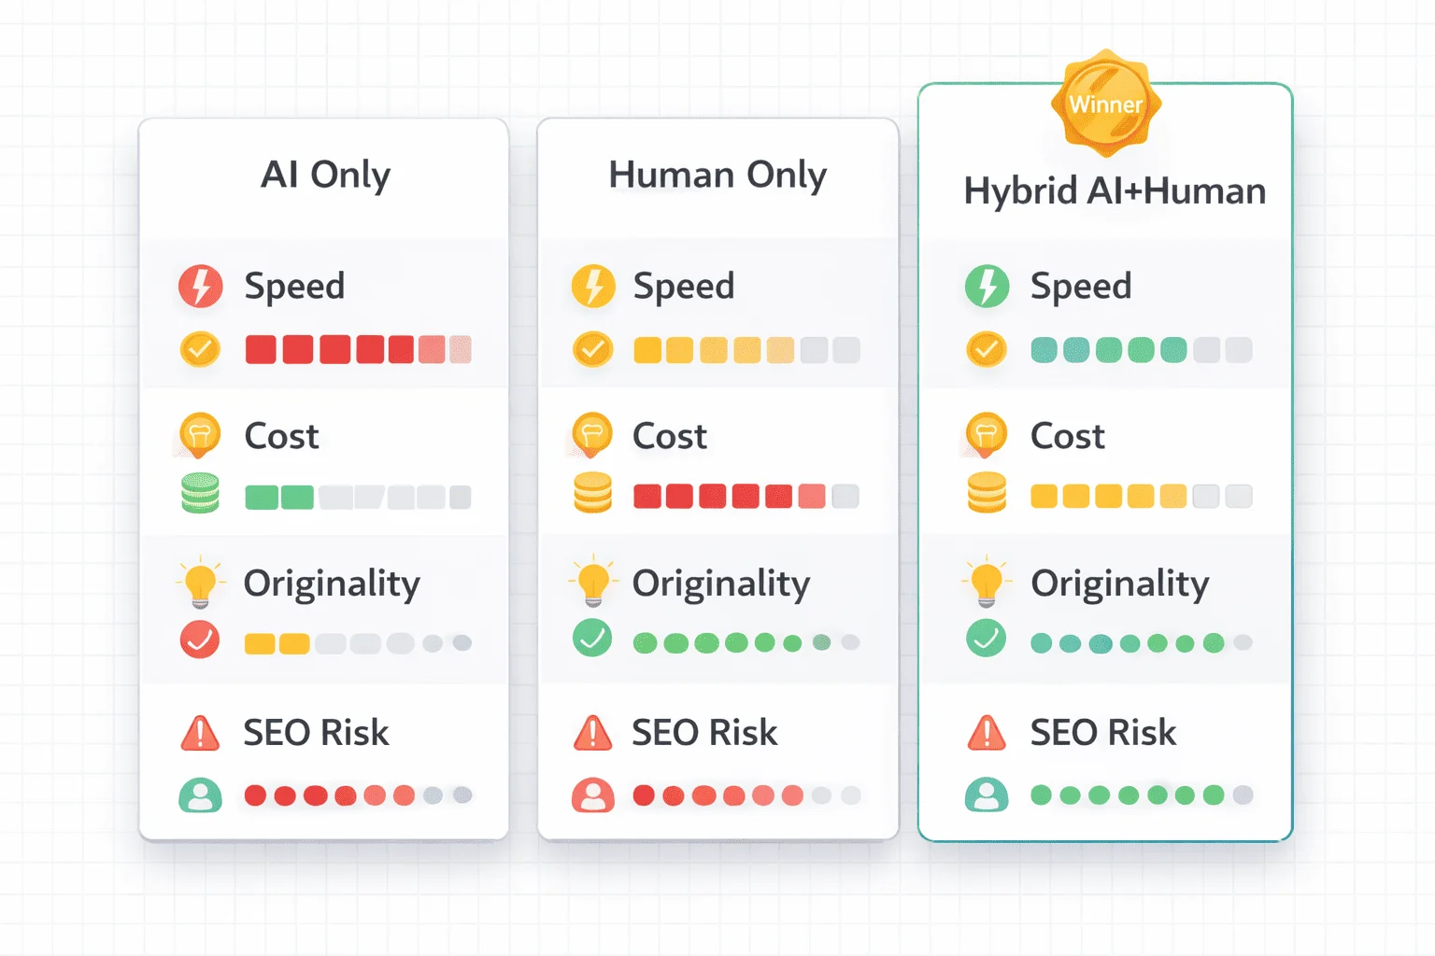Click the green coin stack icon under AI Only Cost
This screenshot has height=956, width=1435.
tap(200, 493)
